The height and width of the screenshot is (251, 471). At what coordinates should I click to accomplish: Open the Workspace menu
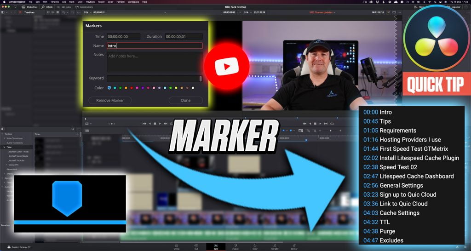coord(133,2)
